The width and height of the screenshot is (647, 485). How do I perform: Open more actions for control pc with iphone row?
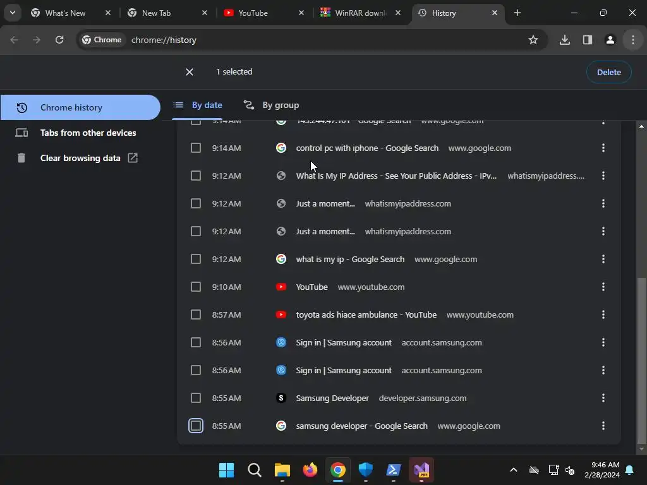(x=603, y=148)
